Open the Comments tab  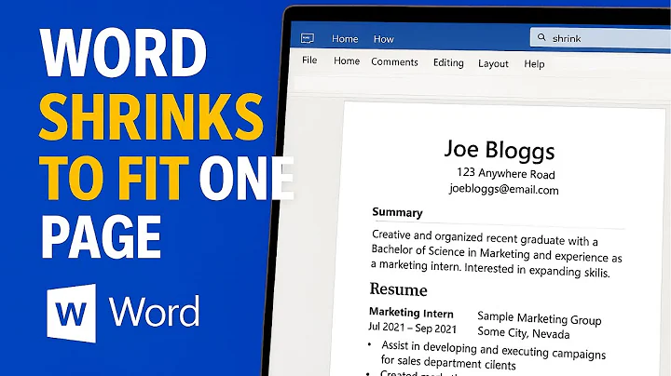coord(394,62)
